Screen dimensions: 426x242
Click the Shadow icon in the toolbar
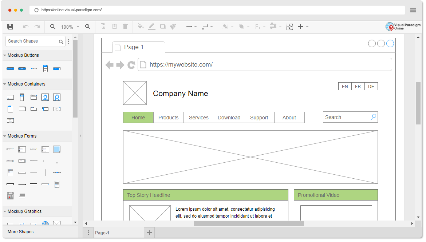[x=162, y=27]
